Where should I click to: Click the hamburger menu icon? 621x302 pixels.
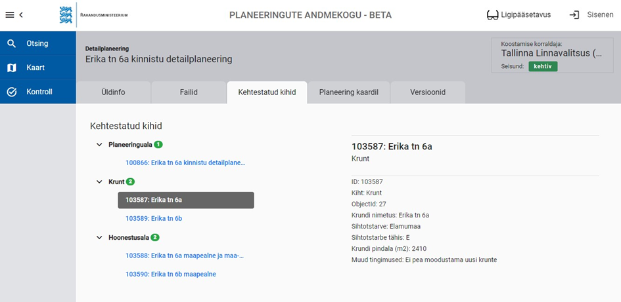pyautogui.click(x=10, y=14)
